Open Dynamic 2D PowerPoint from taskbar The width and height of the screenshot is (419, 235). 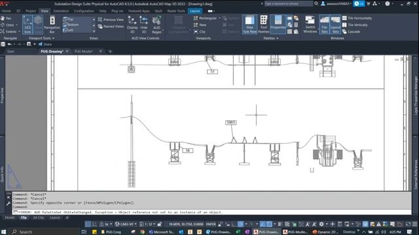tap(325, 232)
